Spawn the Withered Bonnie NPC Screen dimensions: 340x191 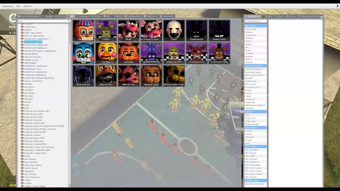(x=83, y=76)
